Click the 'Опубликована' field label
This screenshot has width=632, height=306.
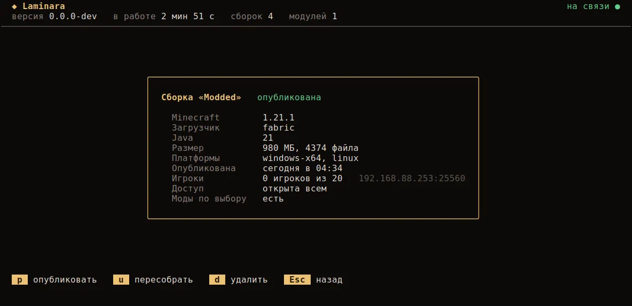pyautogui.click(x=203, y=168)
